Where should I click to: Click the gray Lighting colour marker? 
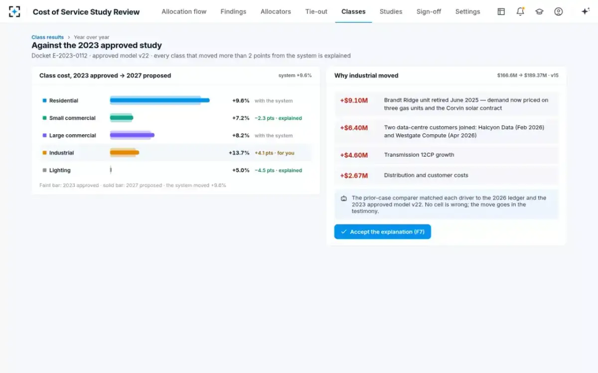pos(44,170)
